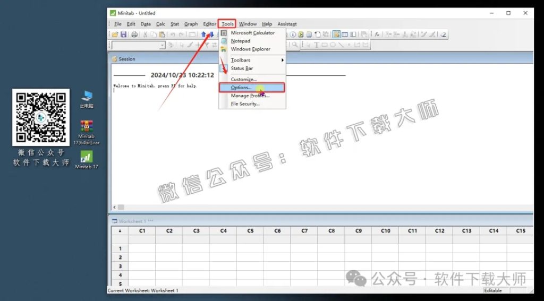
Task: Click the Show Worksheets Folder toolbar icon
Action: [345, 35]
